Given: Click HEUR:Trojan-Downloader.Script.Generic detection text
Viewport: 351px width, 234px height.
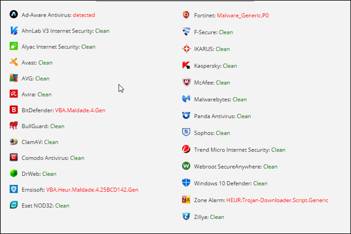Looking at the screenshot, I should click(x=278, y=200).
